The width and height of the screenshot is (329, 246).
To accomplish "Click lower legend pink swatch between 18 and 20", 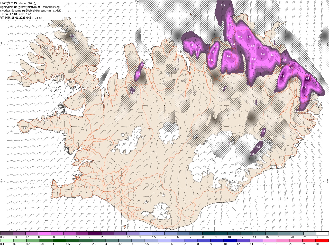I will (x=283, y=241).
